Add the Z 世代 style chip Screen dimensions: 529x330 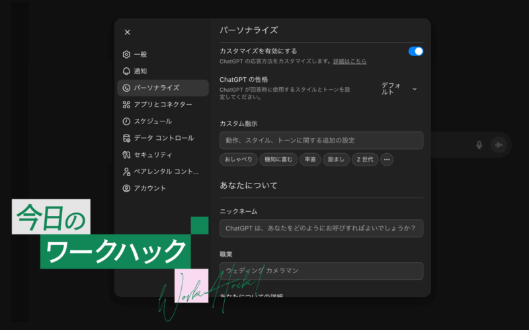click(x=365, y=159)
